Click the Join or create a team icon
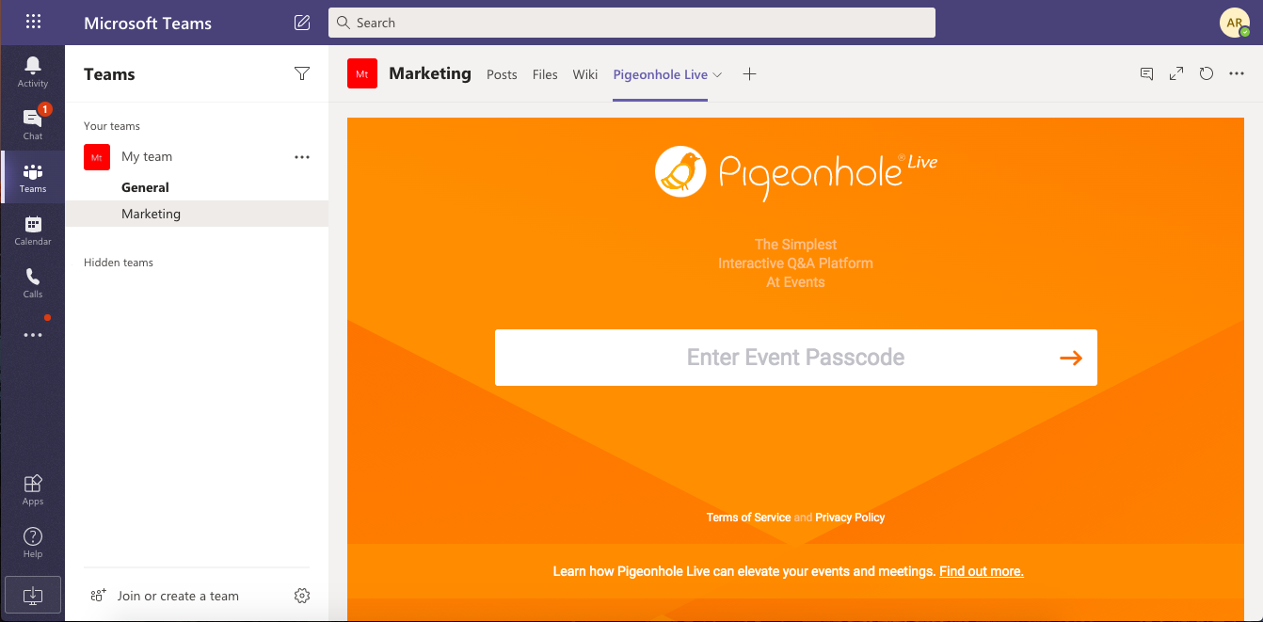 tap(98, 596)
